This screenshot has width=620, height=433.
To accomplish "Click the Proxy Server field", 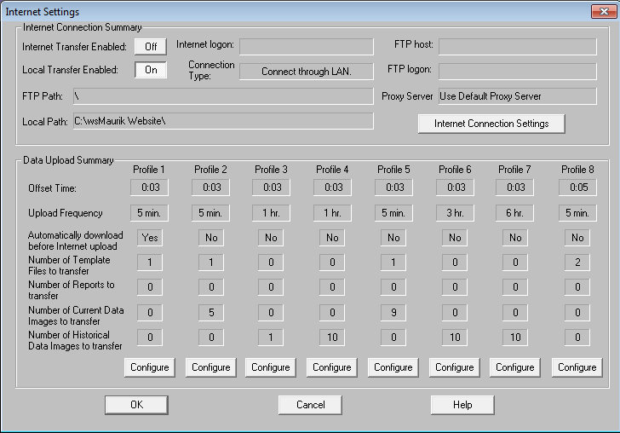I will click(x=517, y=96).
